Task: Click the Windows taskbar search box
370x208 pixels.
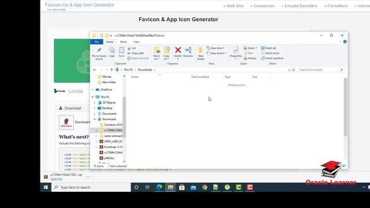Action: (x=91, y=187)
